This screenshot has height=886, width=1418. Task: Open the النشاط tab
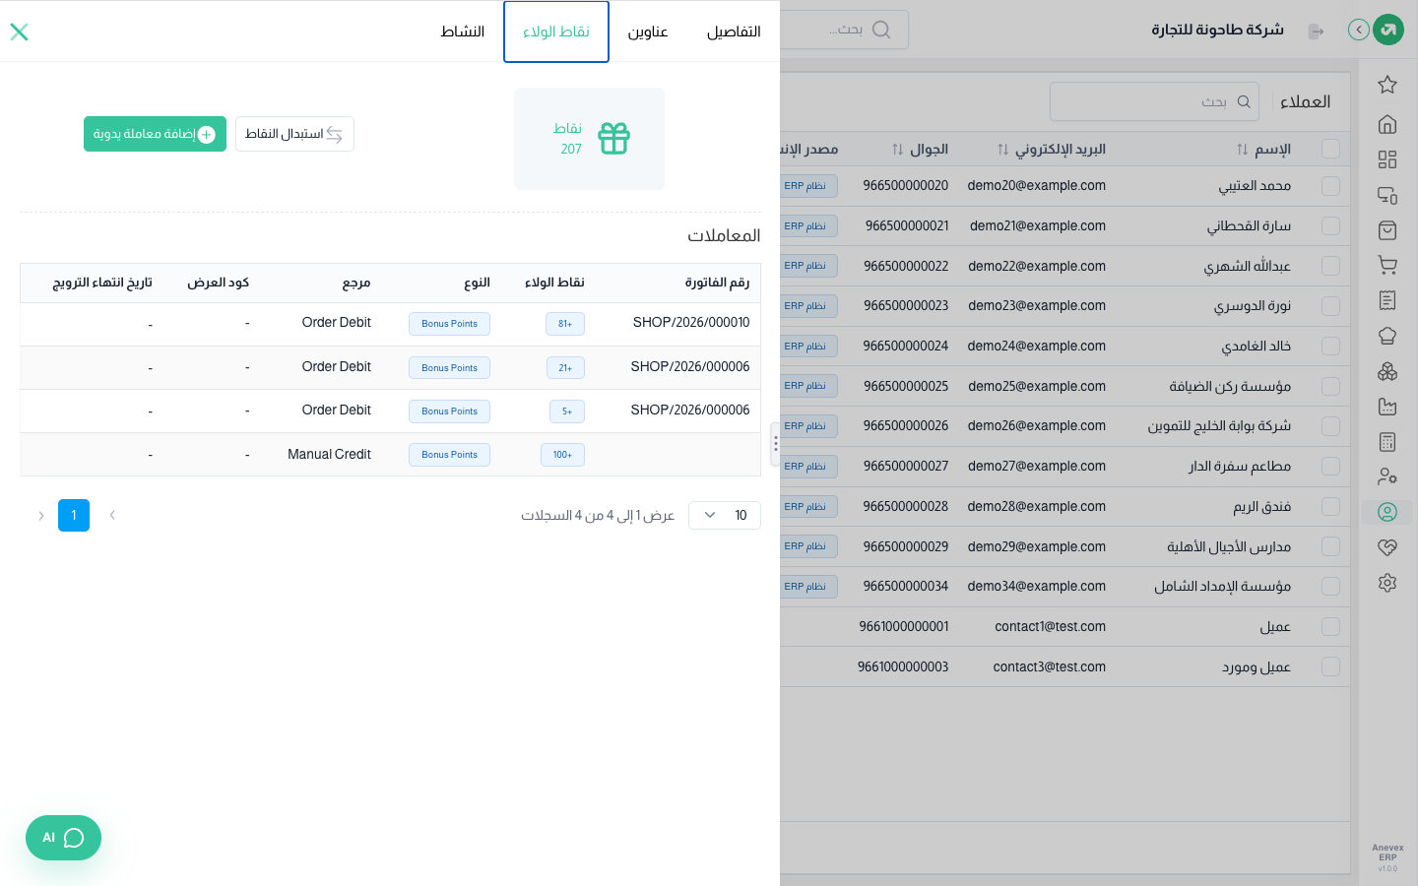(463, 32)
